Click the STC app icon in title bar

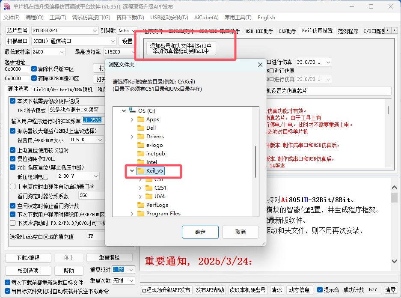[7, 7]
